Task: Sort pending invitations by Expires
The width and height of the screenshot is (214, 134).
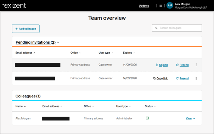Action: pos(129,53)
